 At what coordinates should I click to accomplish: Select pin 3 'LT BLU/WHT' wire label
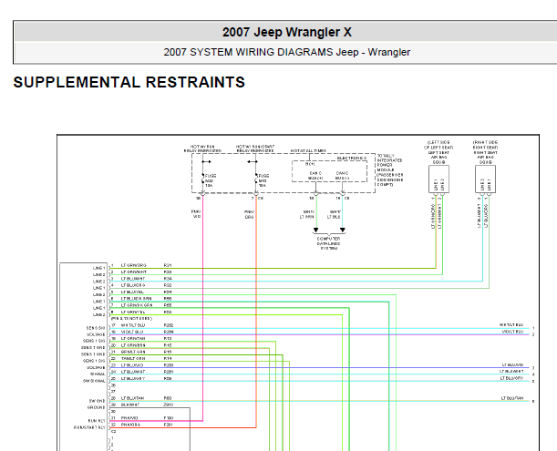[133, 279]
